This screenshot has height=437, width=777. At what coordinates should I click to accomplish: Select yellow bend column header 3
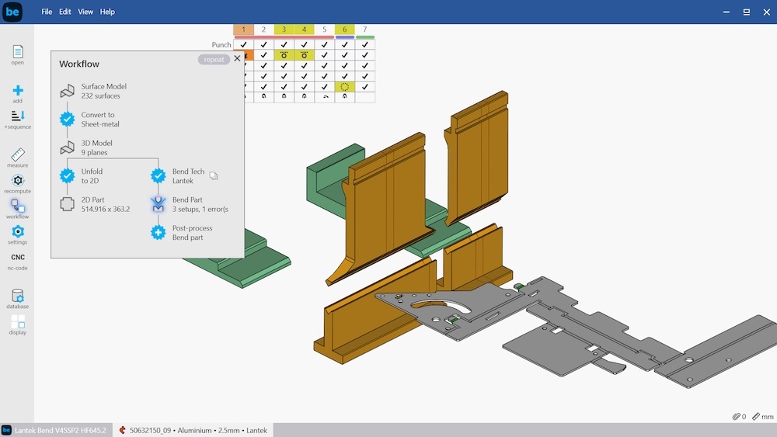(284, 29)
